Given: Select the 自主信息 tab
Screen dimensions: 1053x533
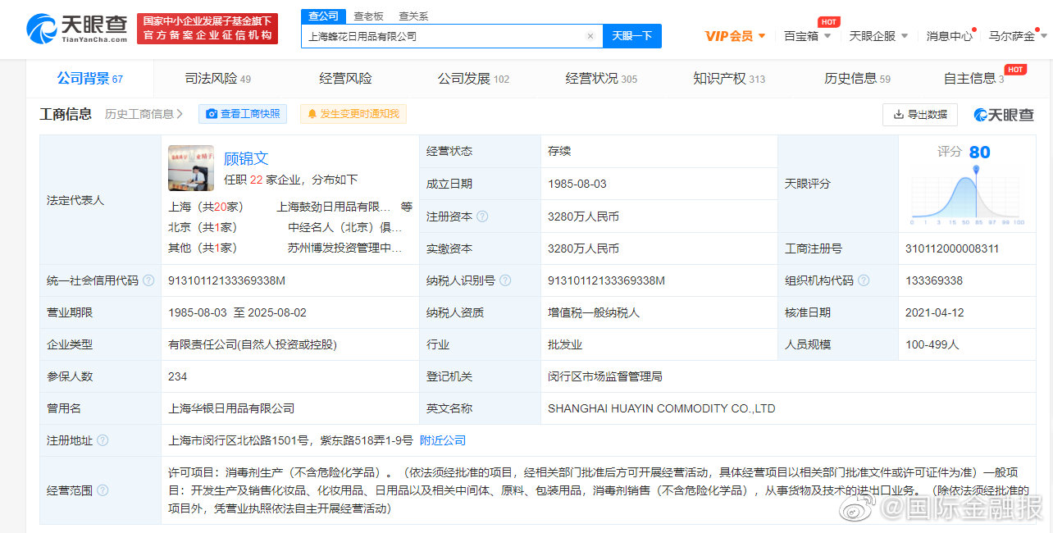Looking at the screenshot, I should (x=973, y=79).
